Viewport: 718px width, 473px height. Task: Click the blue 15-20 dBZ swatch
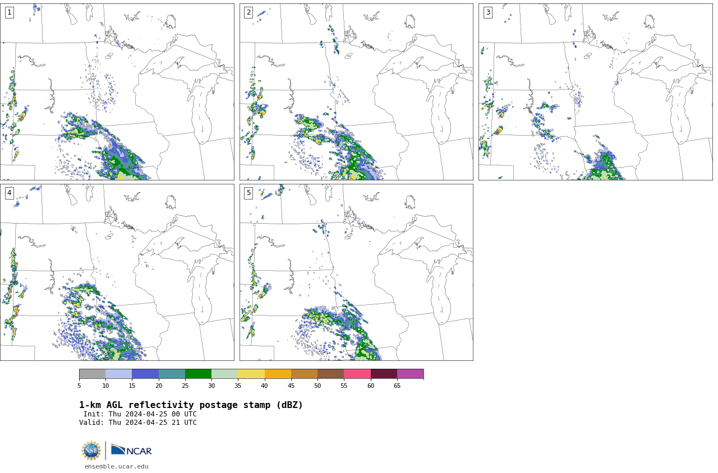pos(145,374)
